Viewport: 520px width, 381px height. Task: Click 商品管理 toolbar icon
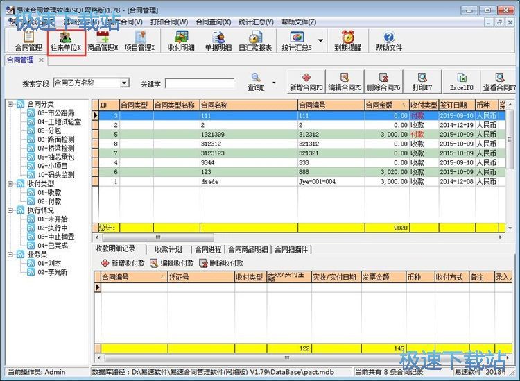pos(103,41)
